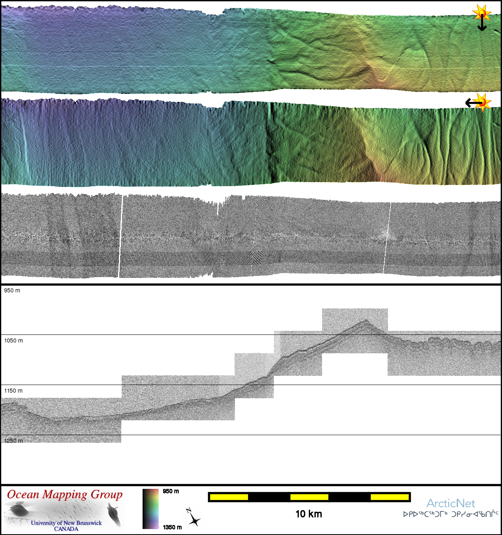502x535 pixels.
Task: Click the 950 m label on profile axis
Action: 12,290
